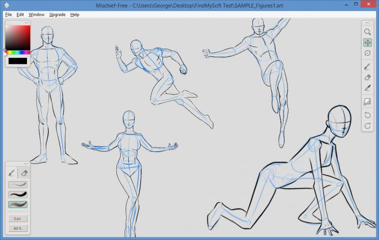The width and height of the screenshot is (379, 240).
Task: Click the Redo arrow icon
Action: pyautogui.click(x=368, y=125)
